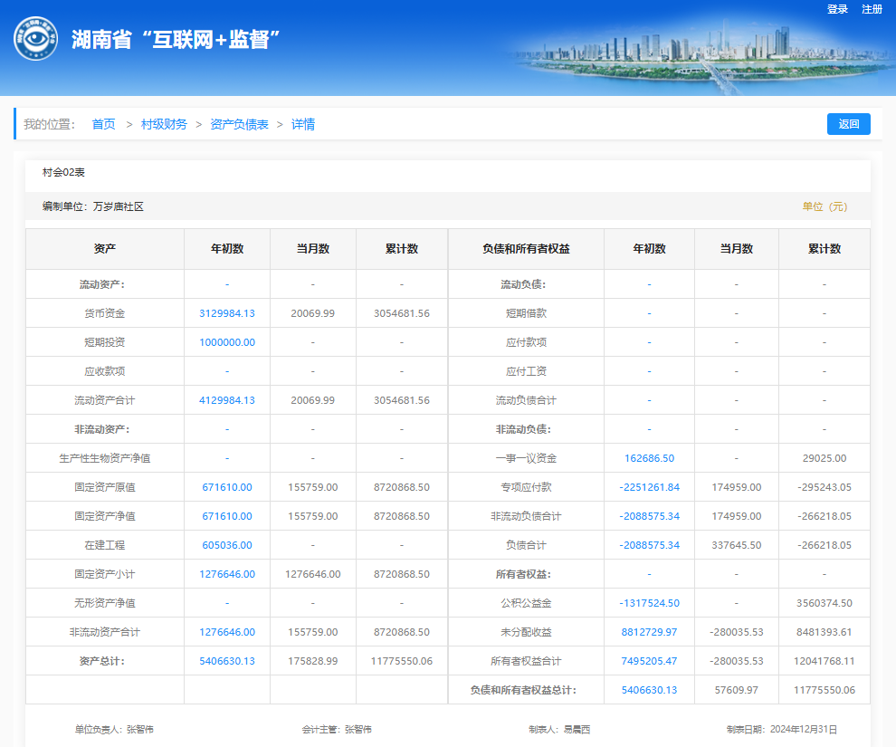This screenshot has width=896, height=747.
Task: Click the 负债和所有者权益 column header
Action: click(526, 249)
